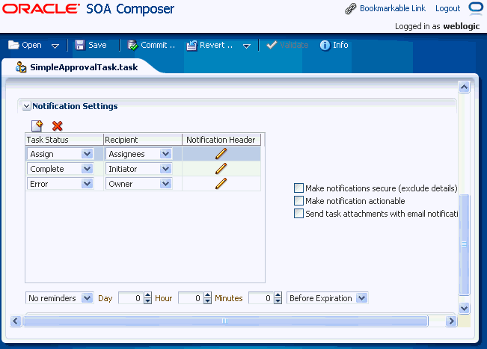Expand the Open dropdown arrow

(55, 46)
